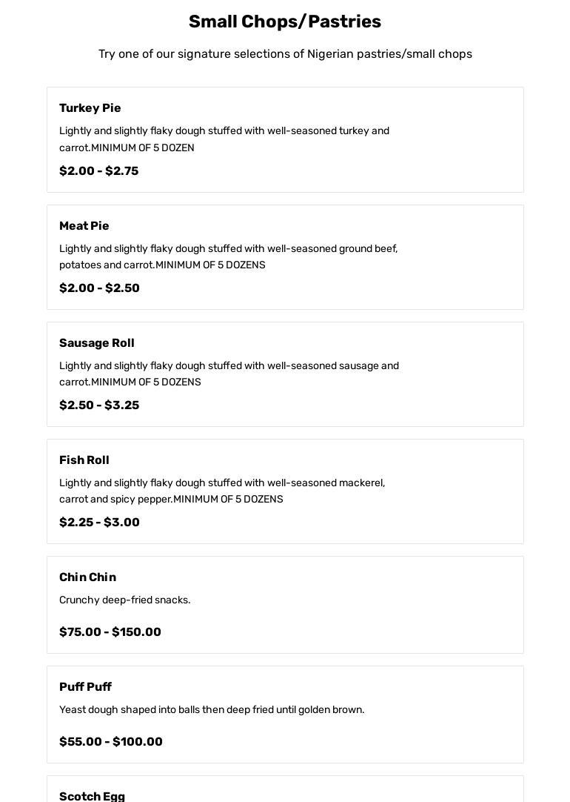Open the Fish Roll item

(84, 460)
